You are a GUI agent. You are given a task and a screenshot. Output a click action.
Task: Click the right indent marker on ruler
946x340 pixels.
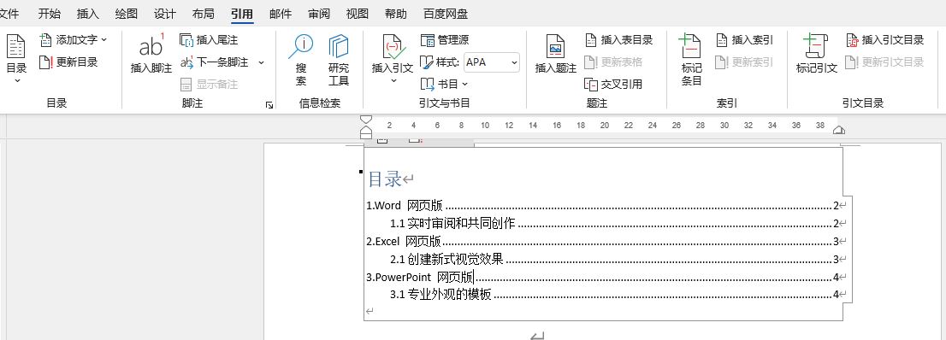coord(838,130)
